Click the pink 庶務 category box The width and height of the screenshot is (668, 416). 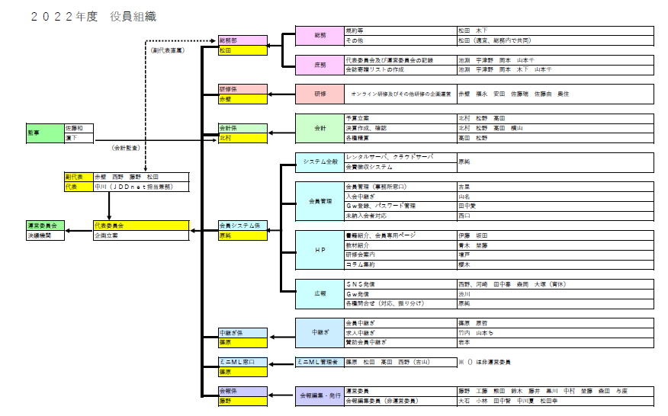pyautogui.click(x=320, y=65)
